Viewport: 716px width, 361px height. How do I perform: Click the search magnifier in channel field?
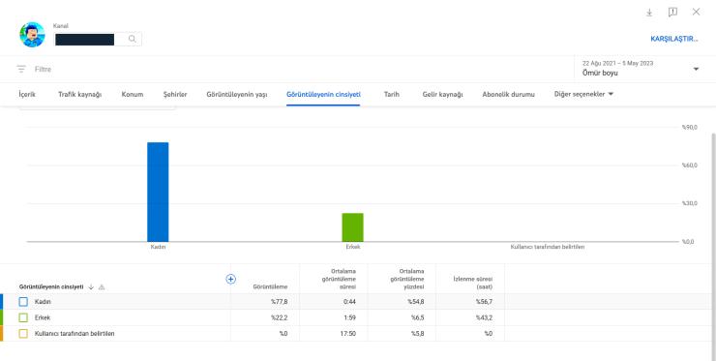coord(132,40)
